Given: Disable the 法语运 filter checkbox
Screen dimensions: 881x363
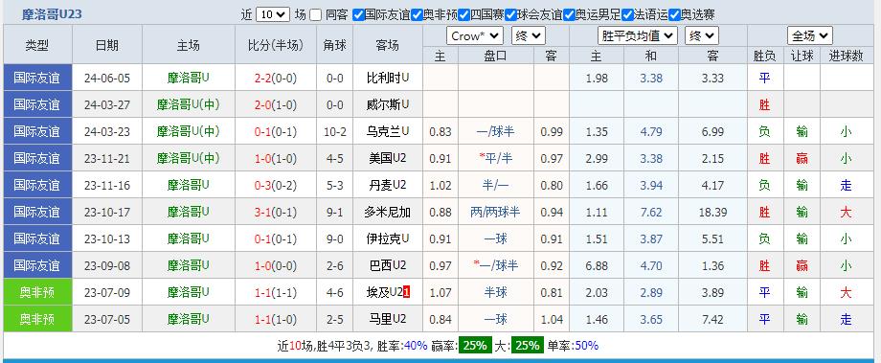Looking at the screenshot, I should [x=628, y=14].
